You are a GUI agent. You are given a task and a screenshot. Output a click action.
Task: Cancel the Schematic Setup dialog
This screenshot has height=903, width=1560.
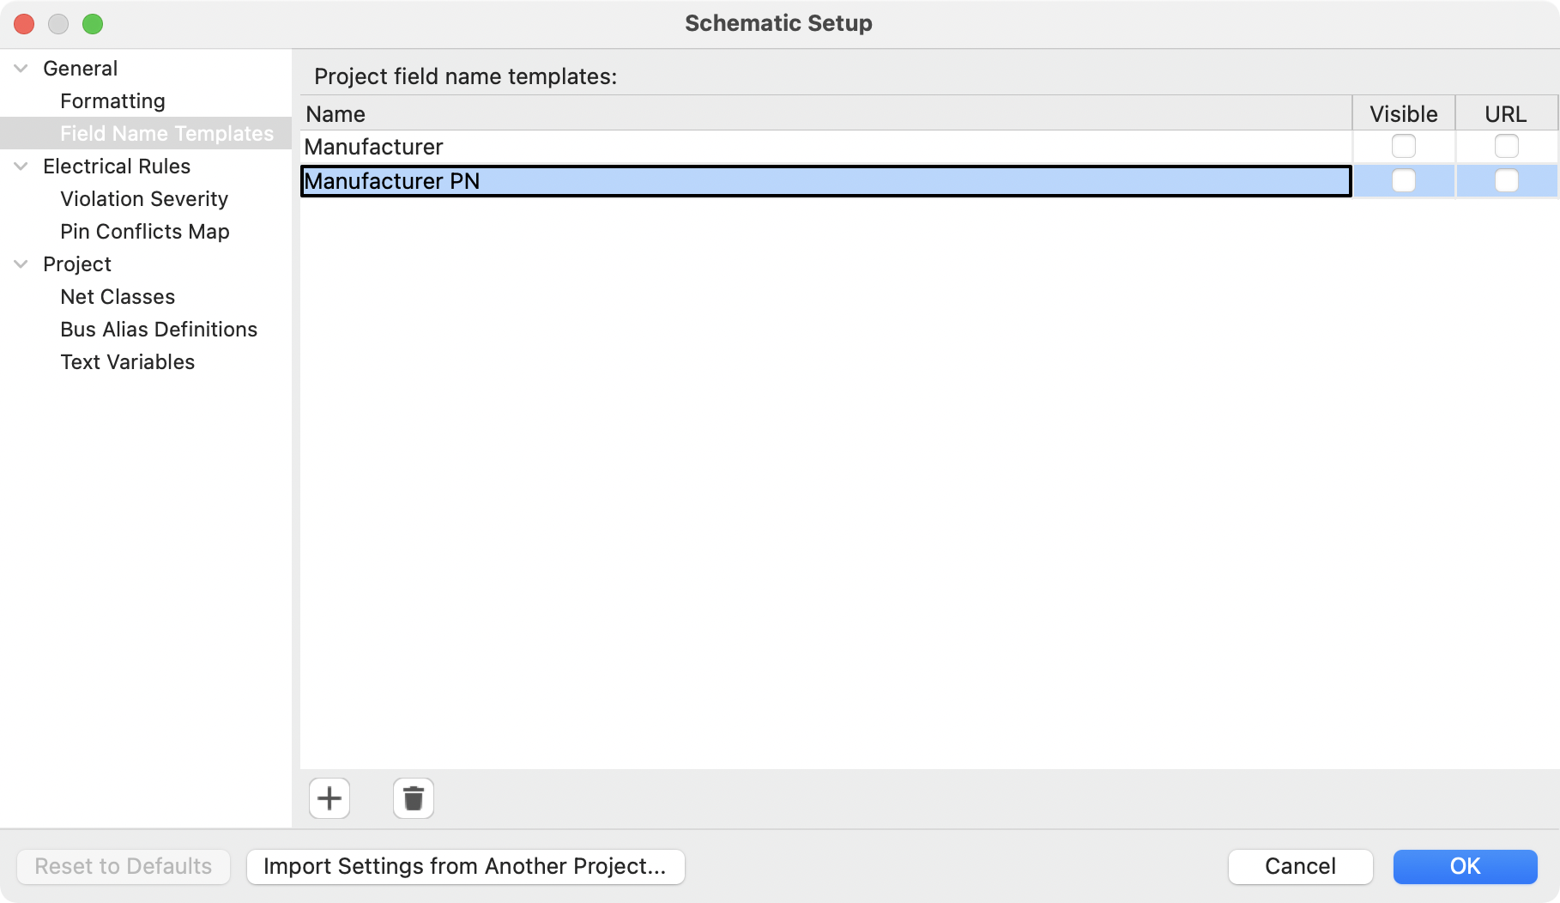point(1300,866)
